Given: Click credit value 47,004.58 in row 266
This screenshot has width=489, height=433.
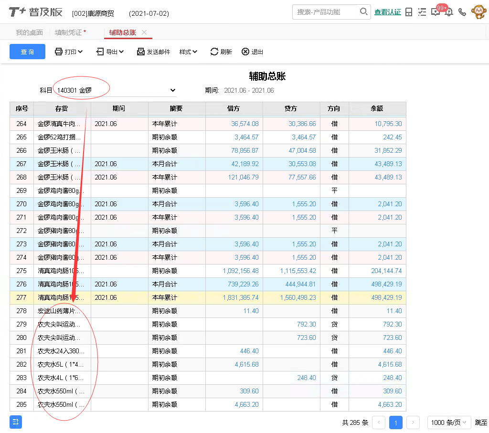Looking at the screenshot, I should pos(302,150).
